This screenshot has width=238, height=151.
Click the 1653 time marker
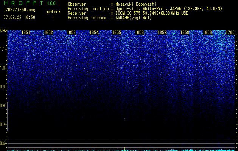pyautogui.click(x=71, y=32)
